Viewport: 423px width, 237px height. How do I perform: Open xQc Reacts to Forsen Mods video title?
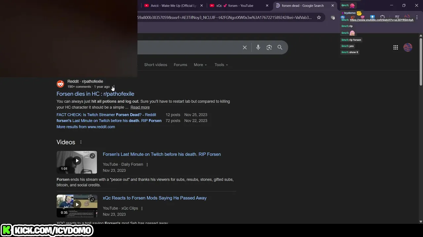pyautogui.click(x=155, y=198)
